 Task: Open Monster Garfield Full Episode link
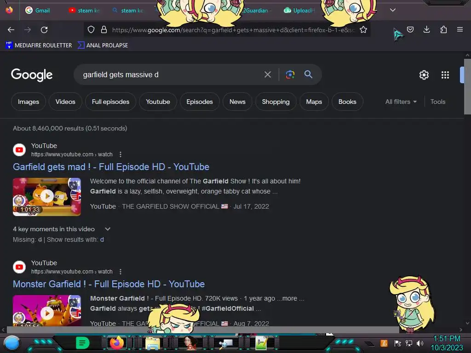(109, 284)
